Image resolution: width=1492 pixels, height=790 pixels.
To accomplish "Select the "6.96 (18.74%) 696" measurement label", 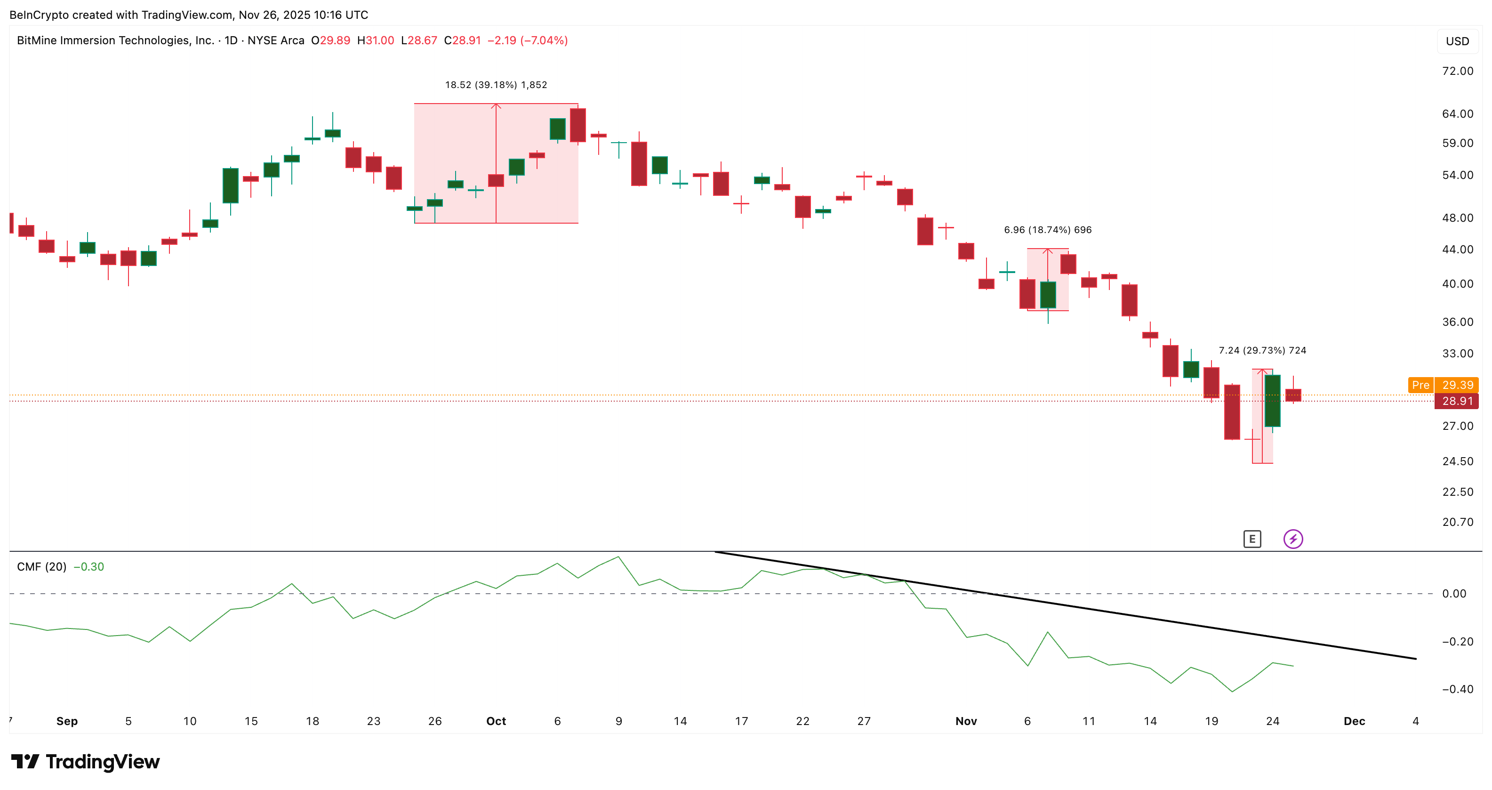I will [1047, 230].
